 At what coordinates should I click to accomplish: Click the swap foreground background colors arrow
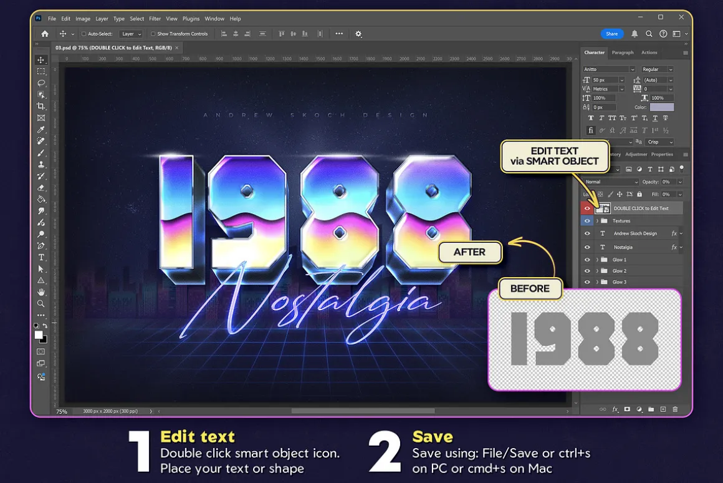45,326
